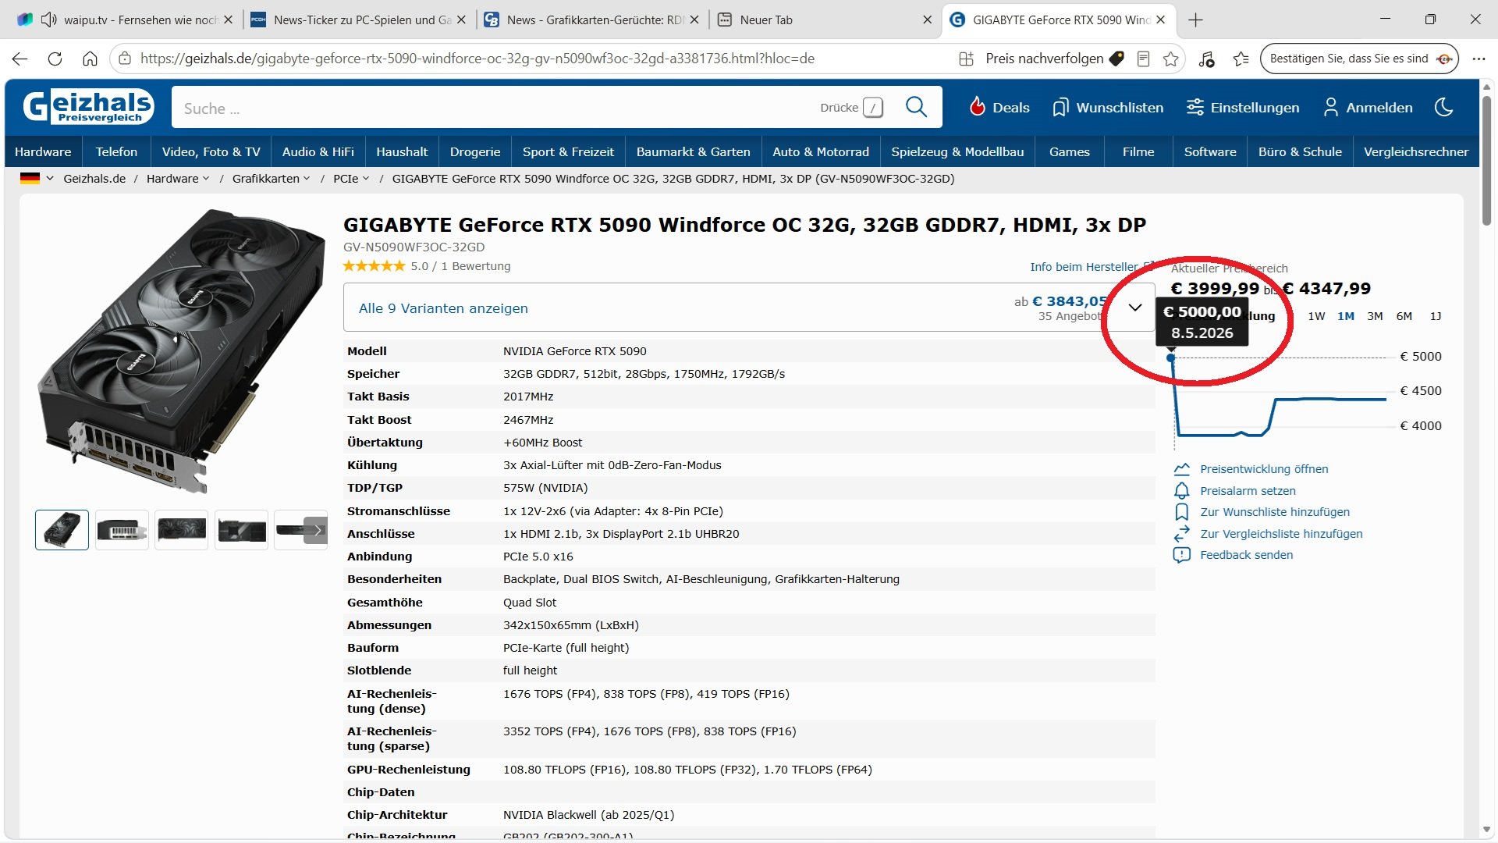The height and width of the screenshot is (843, 1498).
Task: Click the browser home icon
Action: click(90, 59)
